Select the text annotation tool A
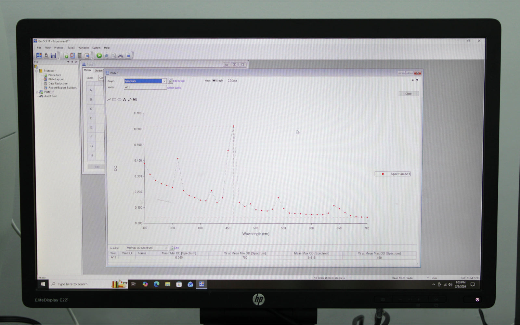This screenshot has height=325, width=520. pyautogui.click(x=124, y=100)
